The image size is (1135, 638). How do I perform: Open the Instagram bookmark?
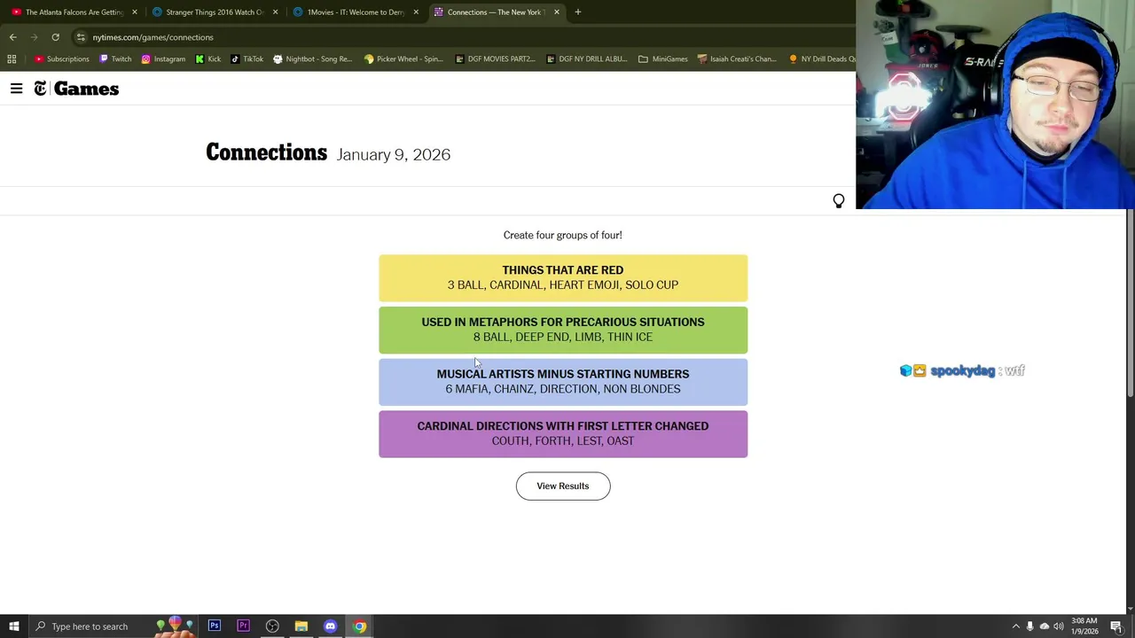click(x=163, y=59)
